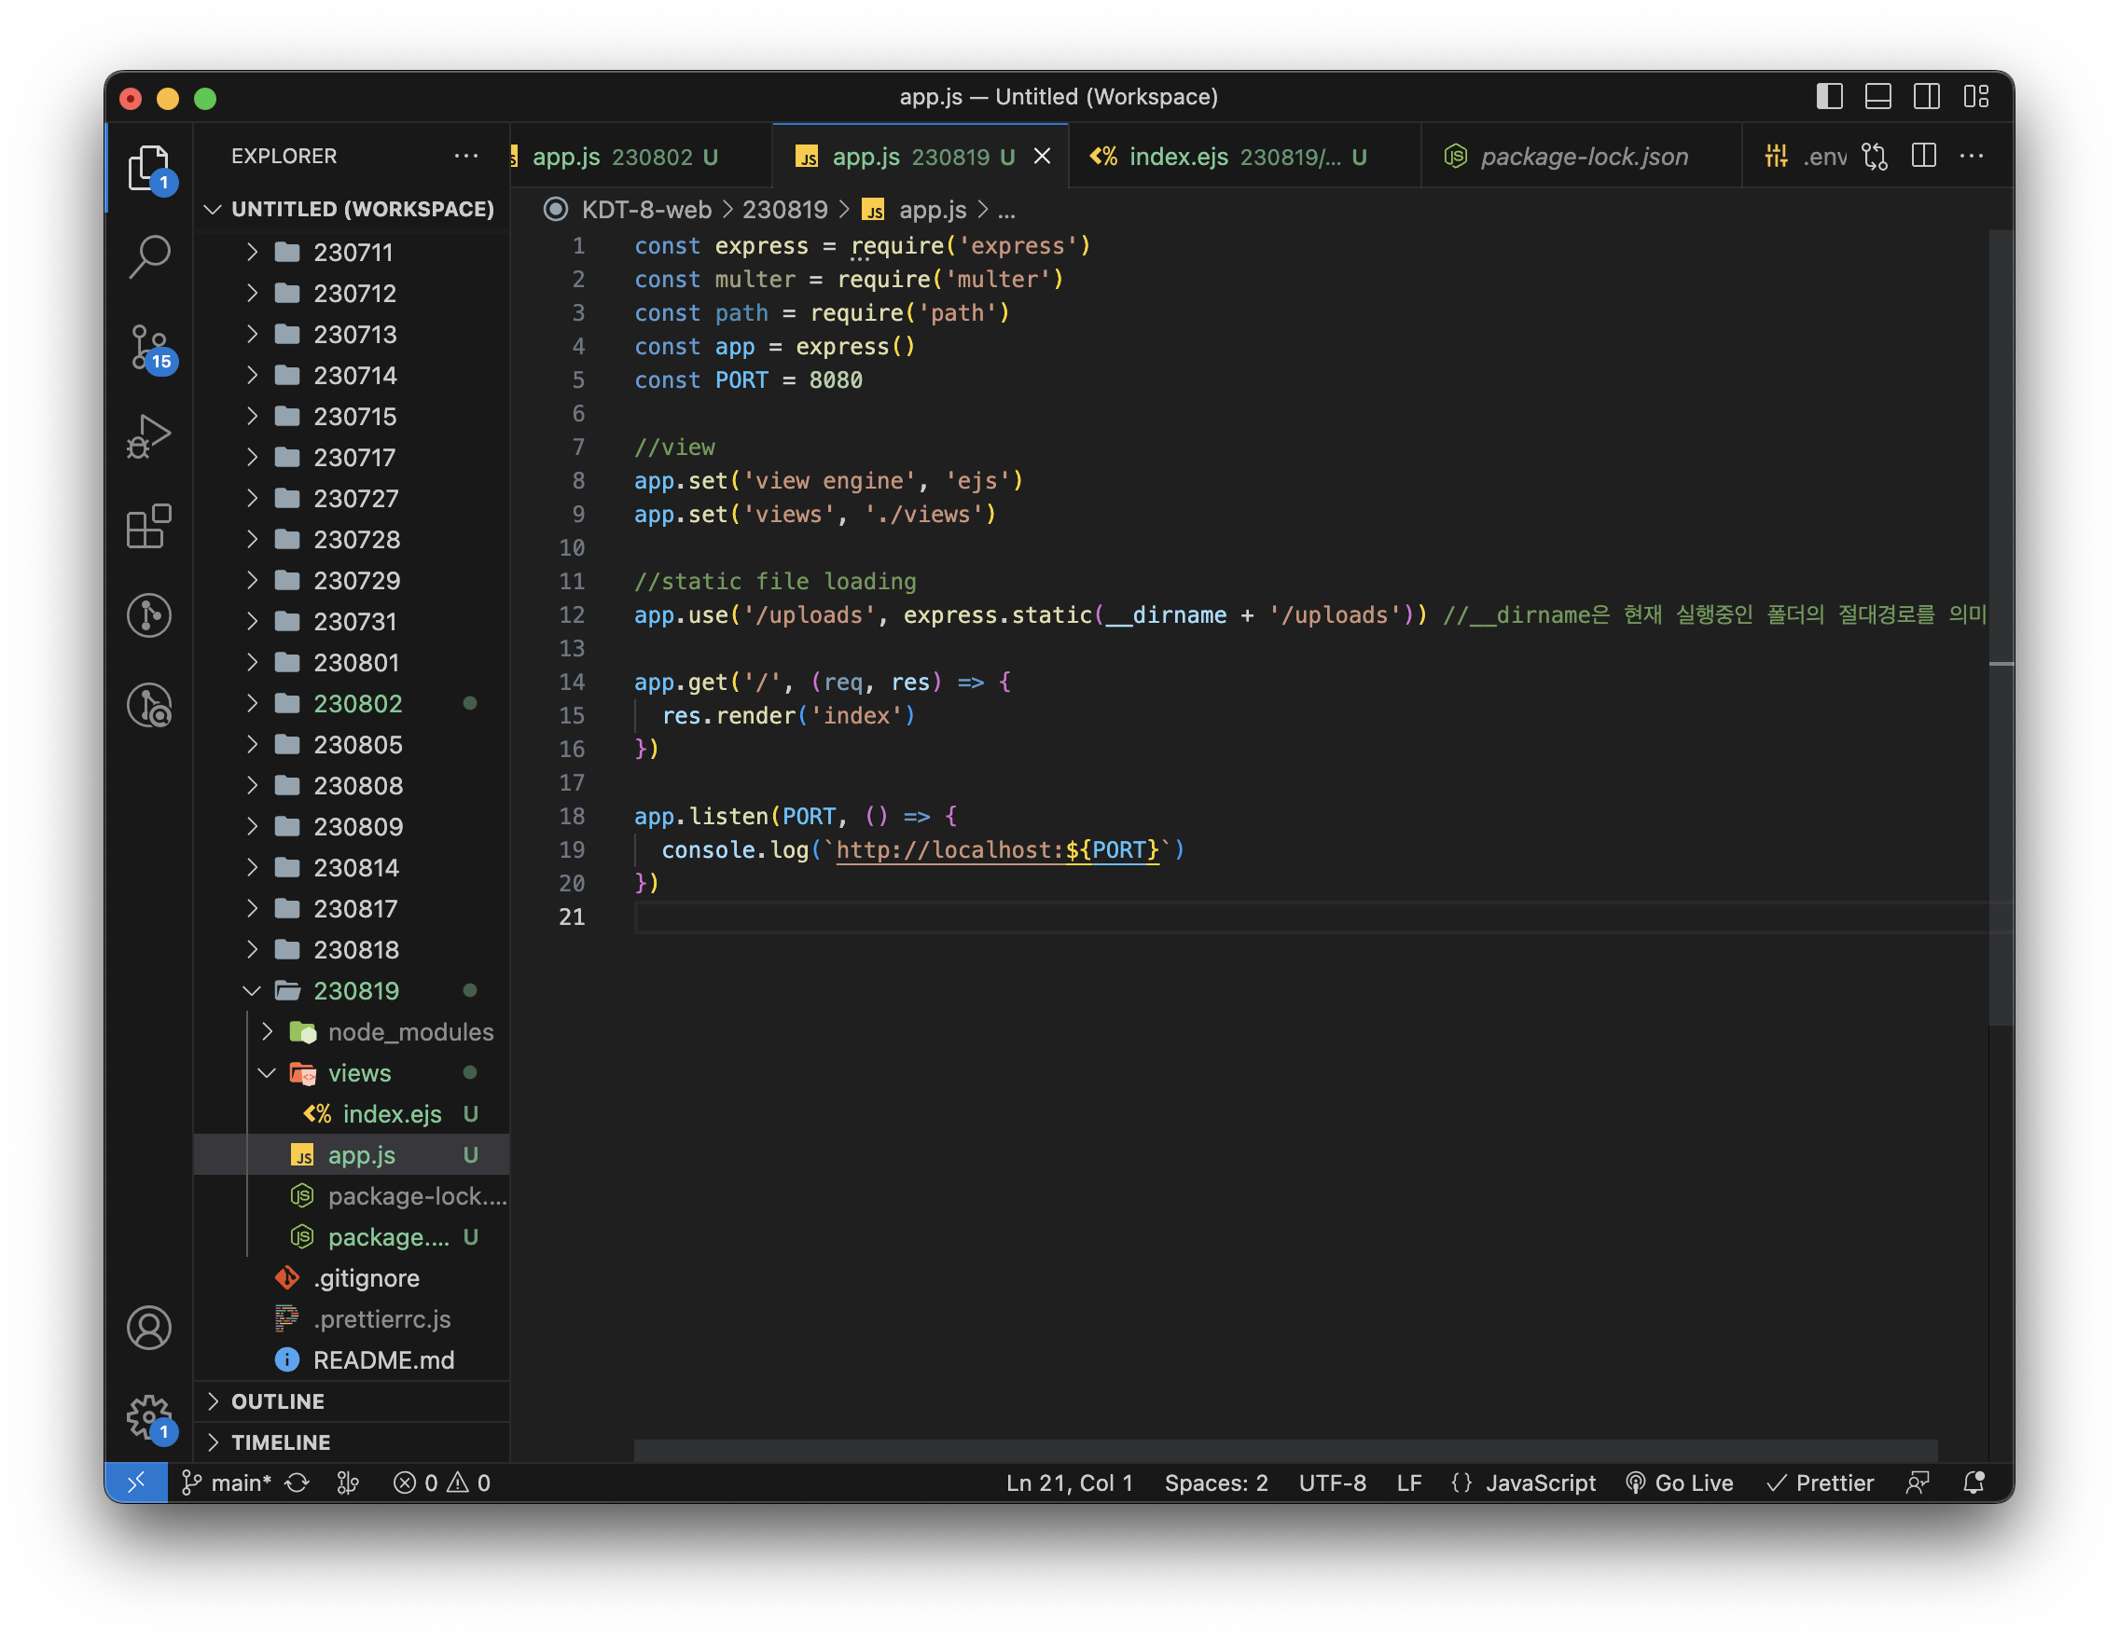Open the Accounts menu
This screenshot has width=2119, height=1641.
[148, 1328]
